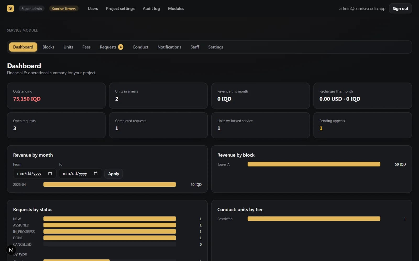Go to the Audit log page

pos(151,9)
